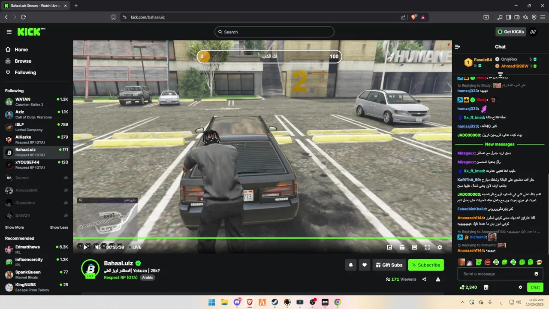
Task: Open Brave VPN shield icon
Action: 534,17
